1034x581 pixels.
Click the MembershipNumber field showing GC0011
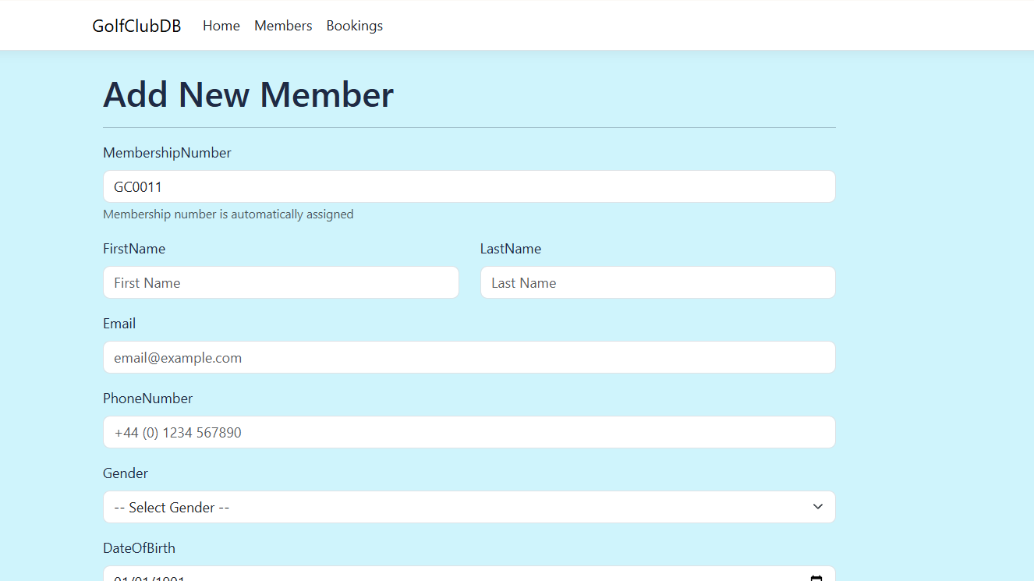[x=469, y=186]
